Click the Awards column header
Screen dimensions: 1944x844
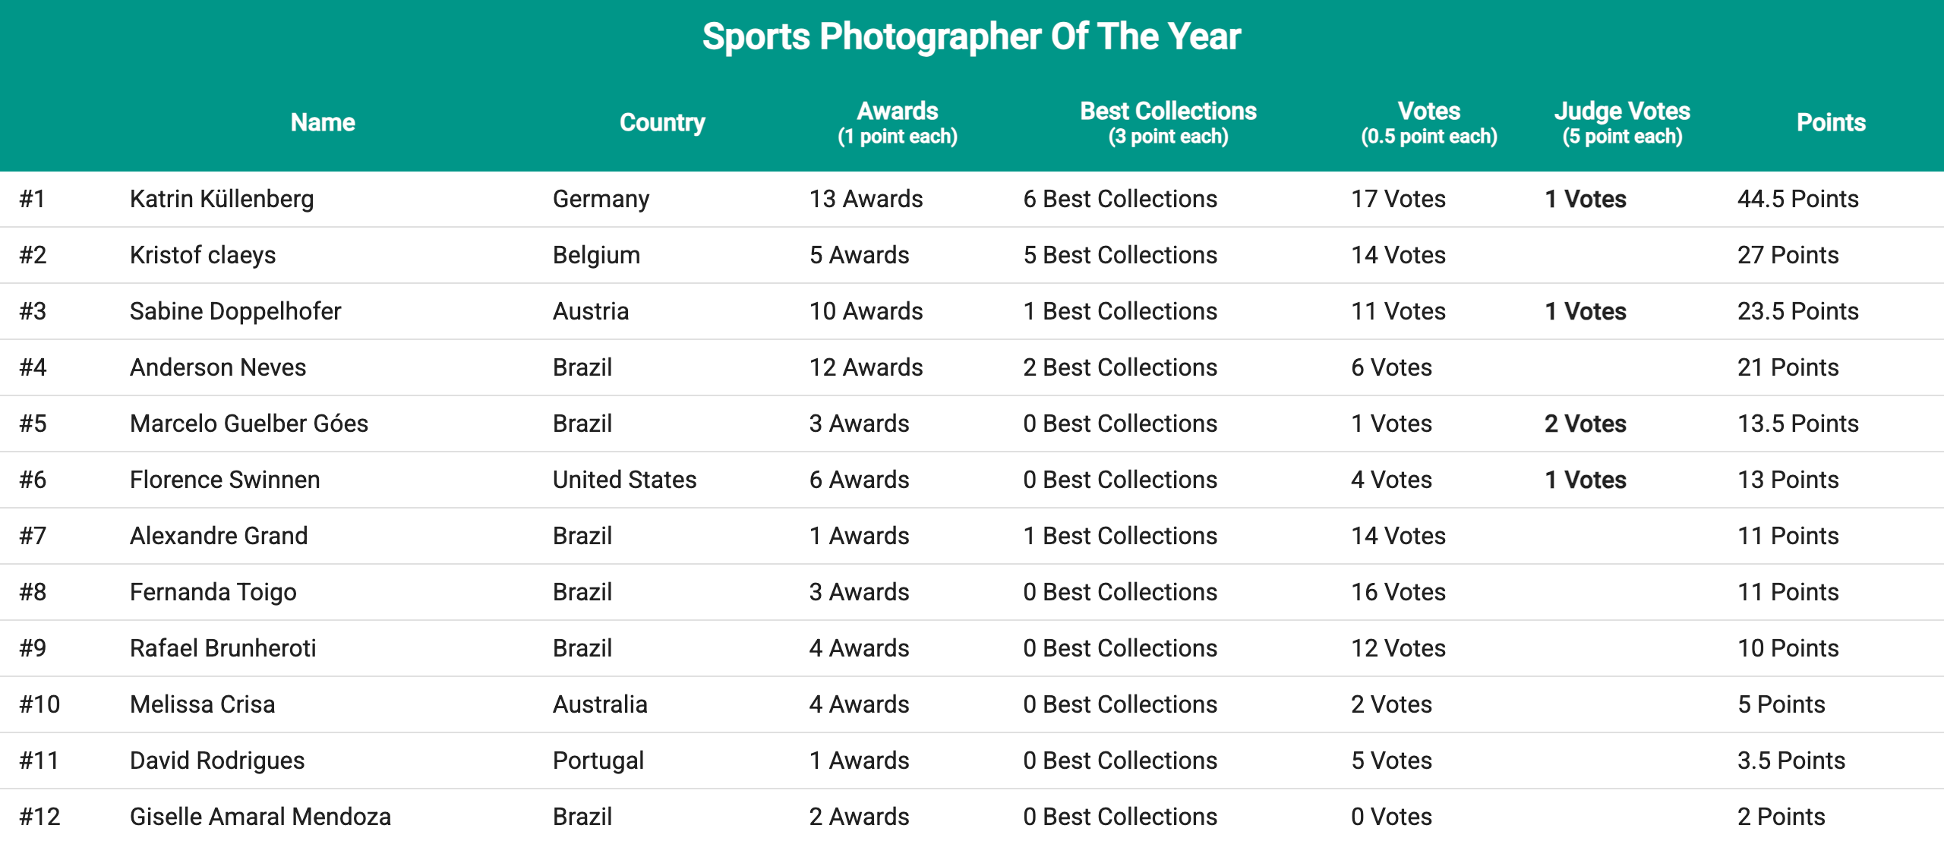pyautogui.click(x=897, y=122)
